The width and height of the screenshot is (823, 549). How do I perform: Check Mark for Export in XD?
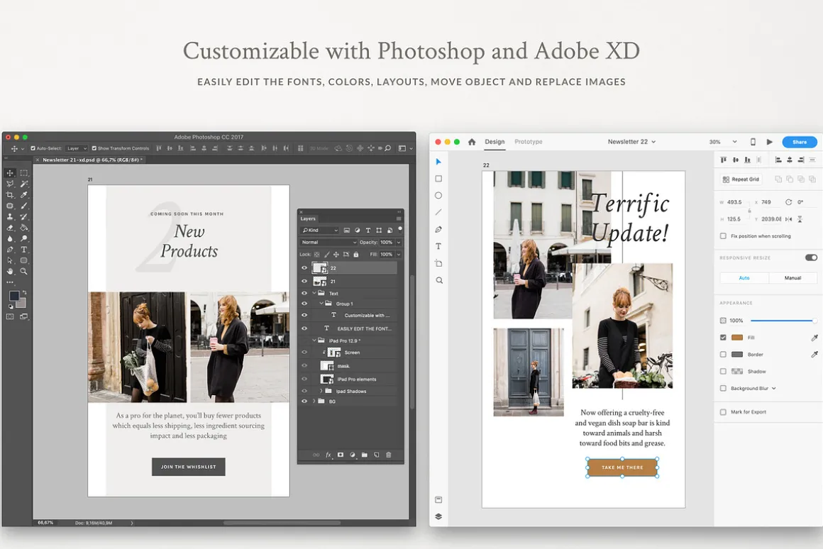point(723,412)
